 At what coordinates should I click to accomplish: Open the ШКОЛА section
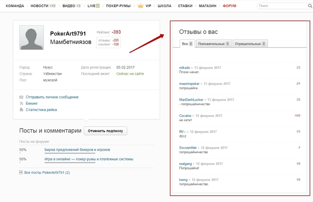coord(165,6)
